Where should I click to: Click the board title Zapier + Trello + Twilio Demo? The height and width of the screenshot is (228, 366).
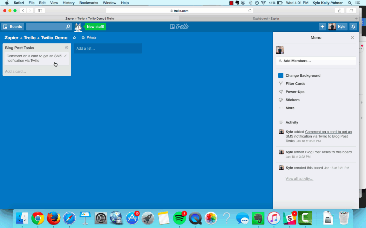click(x=36, y=38)
